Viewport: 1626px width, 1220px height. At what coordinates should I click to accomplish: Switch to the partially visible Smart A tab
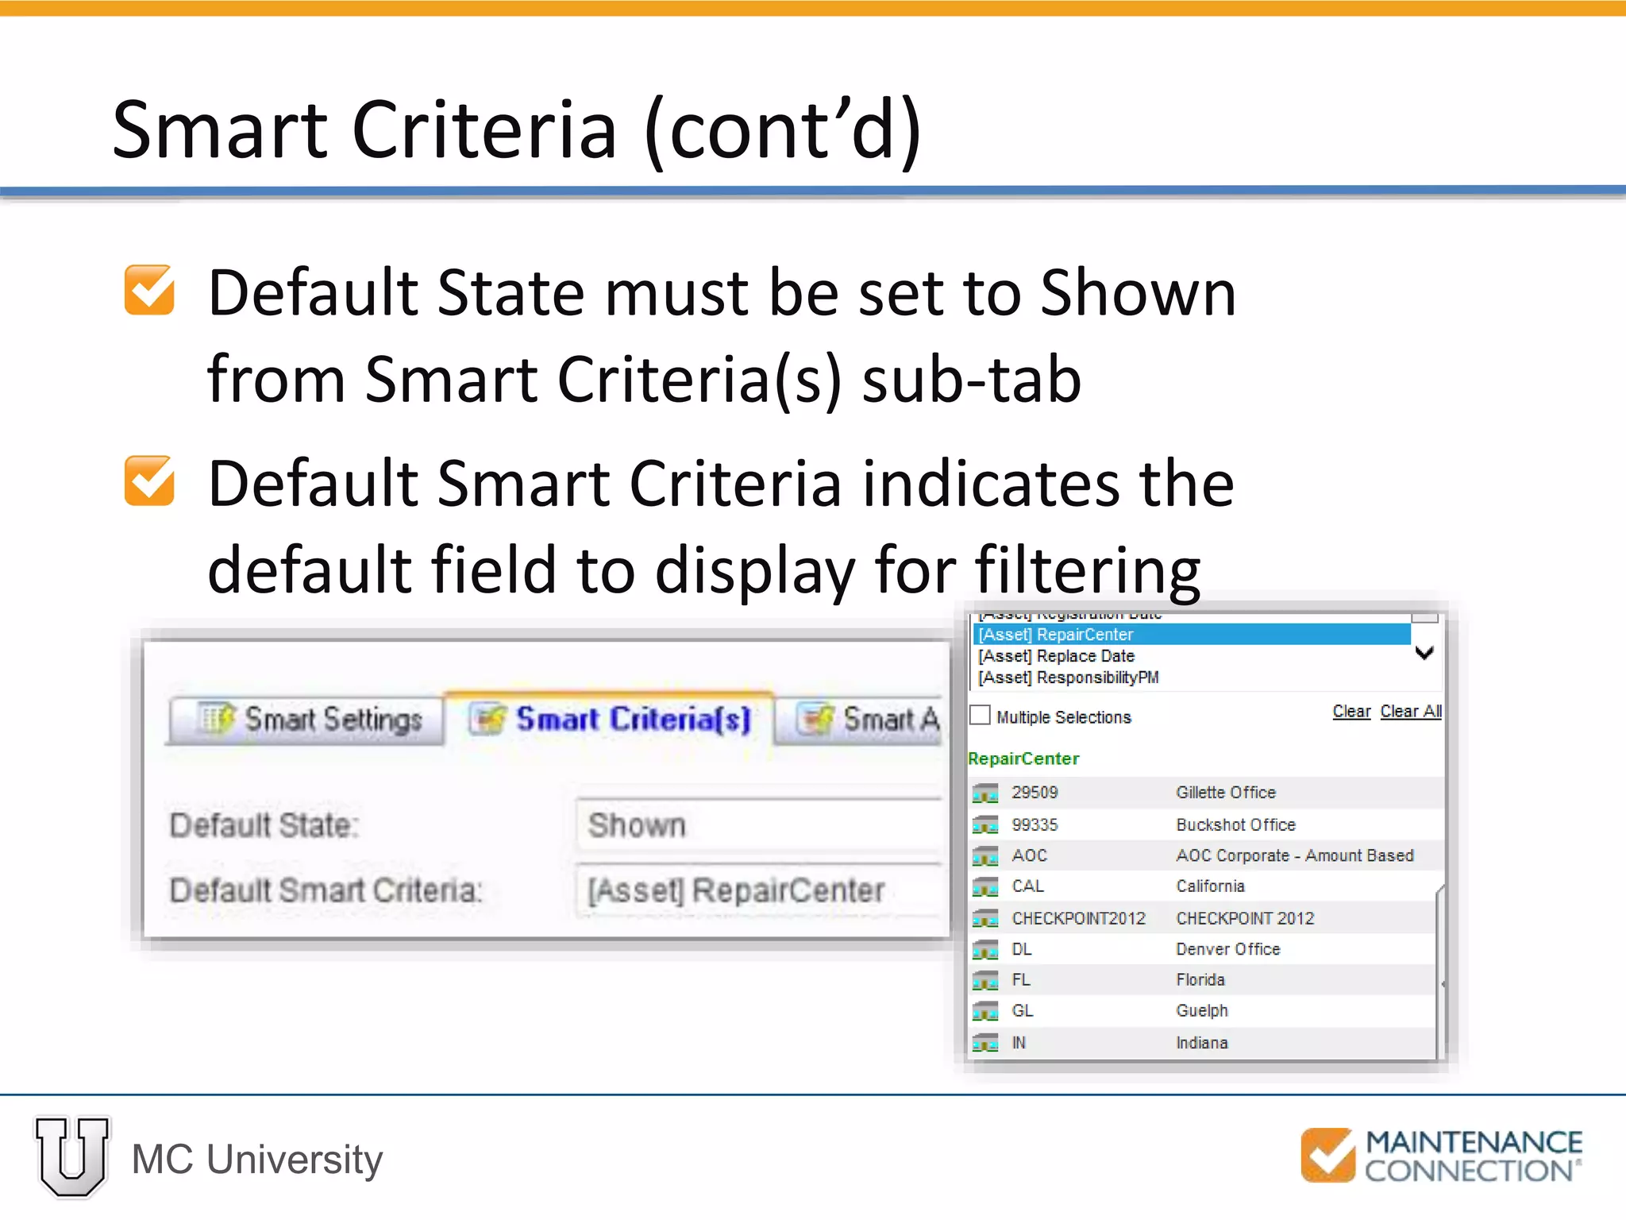pos(861,720)
